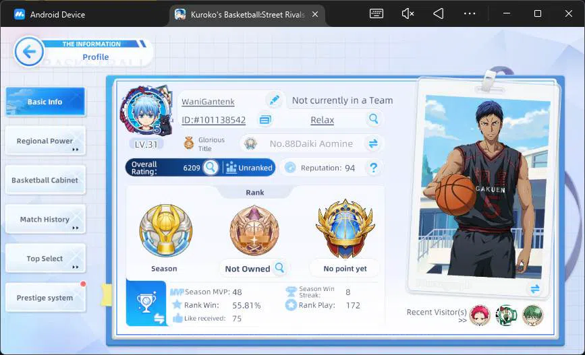Click the Unranked leaderboard button
The image size is (585, 355).
coord(249,168)
